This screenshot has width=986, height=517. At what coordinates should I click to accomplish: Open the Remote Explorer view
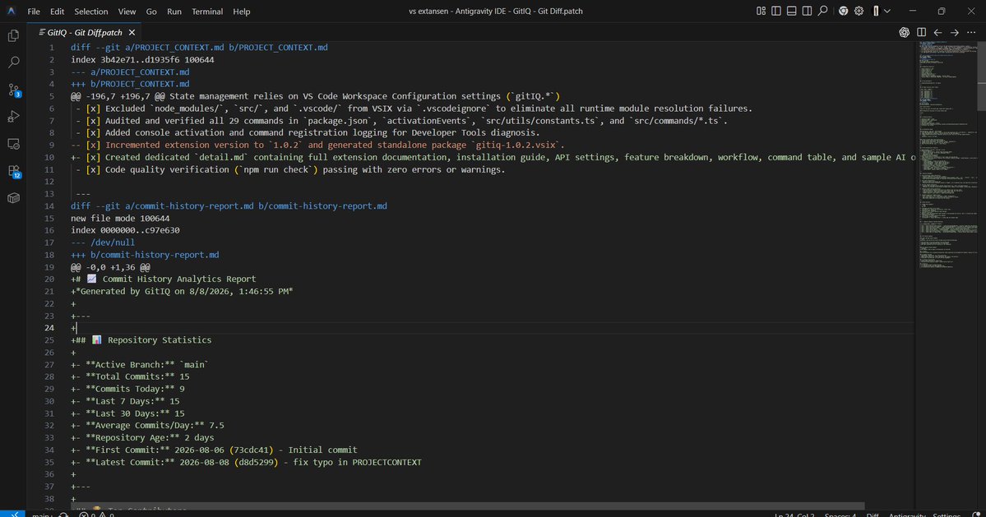pyautogui.click(x=13, y=144)
